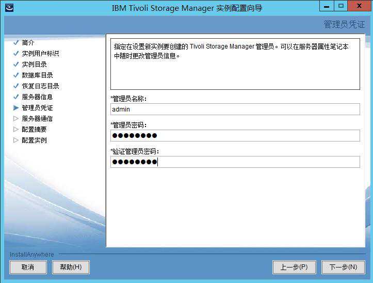This screenshot has height=283, width=373.
Task: Click the current-step arrow beside 管理员凭证
Action: point(16,108)
